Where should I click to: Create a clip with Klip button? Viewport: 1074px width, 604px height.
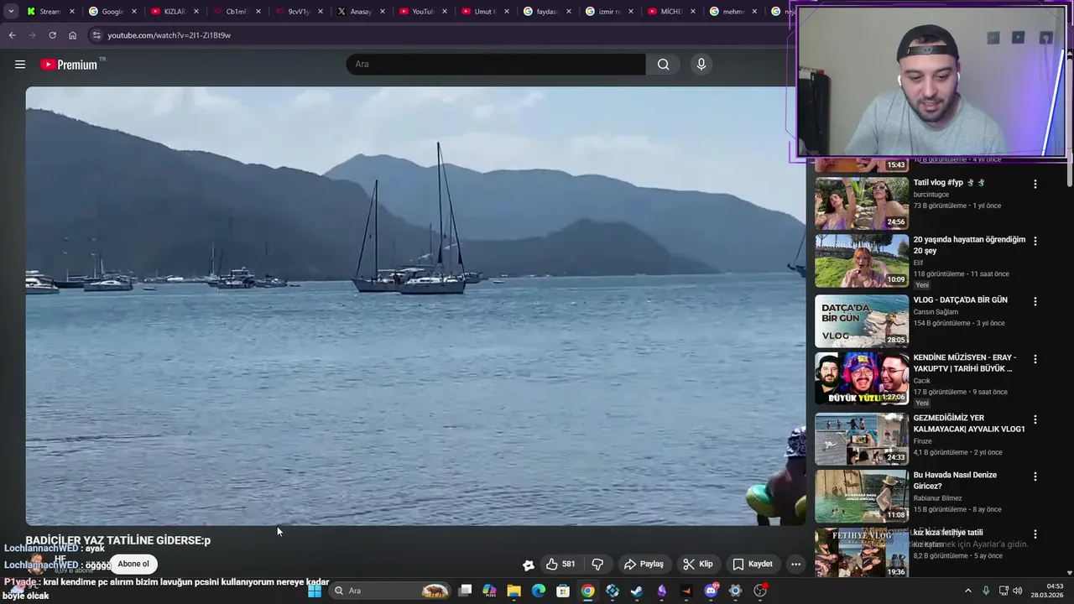point(698,565)
